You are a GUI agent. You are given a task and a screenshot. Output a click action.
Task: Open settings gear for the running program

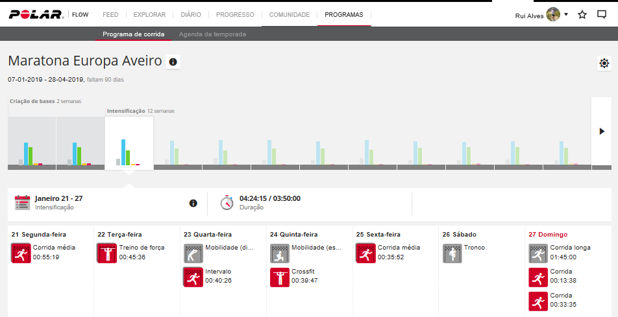point(604,63)
